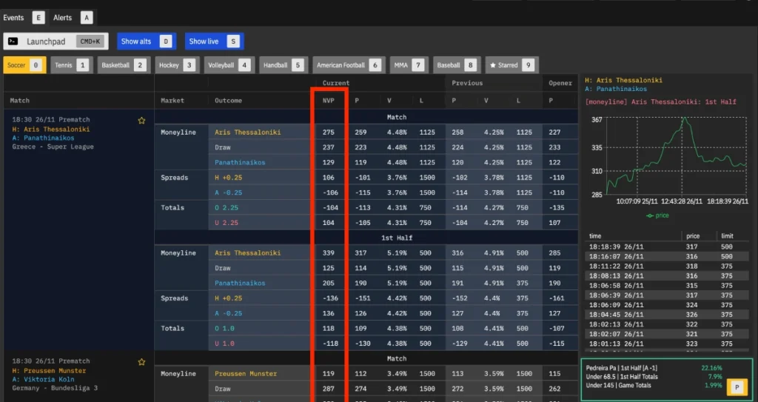Click the Germany - Bundesliga 3 label
Viewport: 758px width, 402px height.
[x=55, y=388]
